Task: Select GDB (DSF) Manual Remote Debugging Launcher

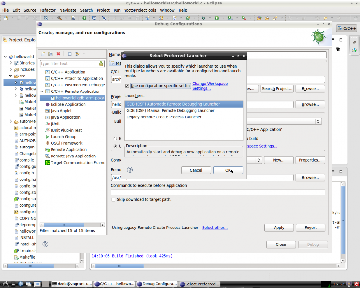Action: click(x=170, y=111)
